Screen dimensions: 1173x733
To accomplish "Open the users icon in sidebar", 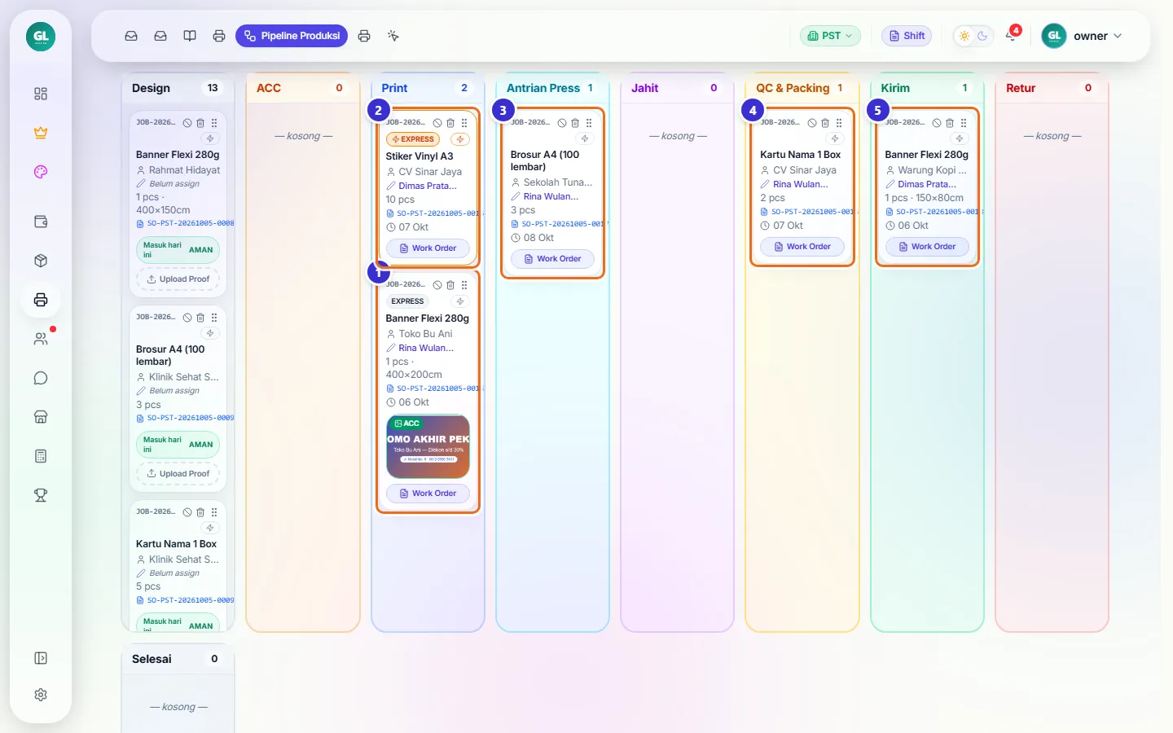I will pos(41,339).
